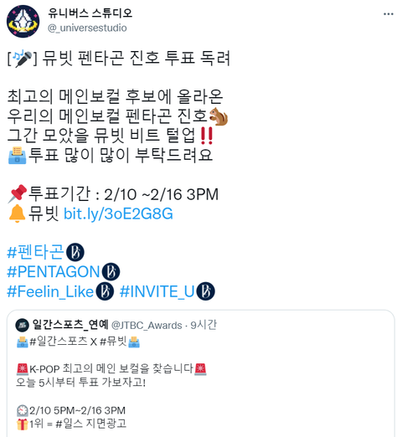Open the #Feelin_Like hashtag

pos(50,291)
